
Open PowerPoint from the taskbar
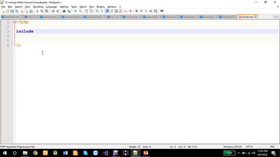click(x=146, y=153)
